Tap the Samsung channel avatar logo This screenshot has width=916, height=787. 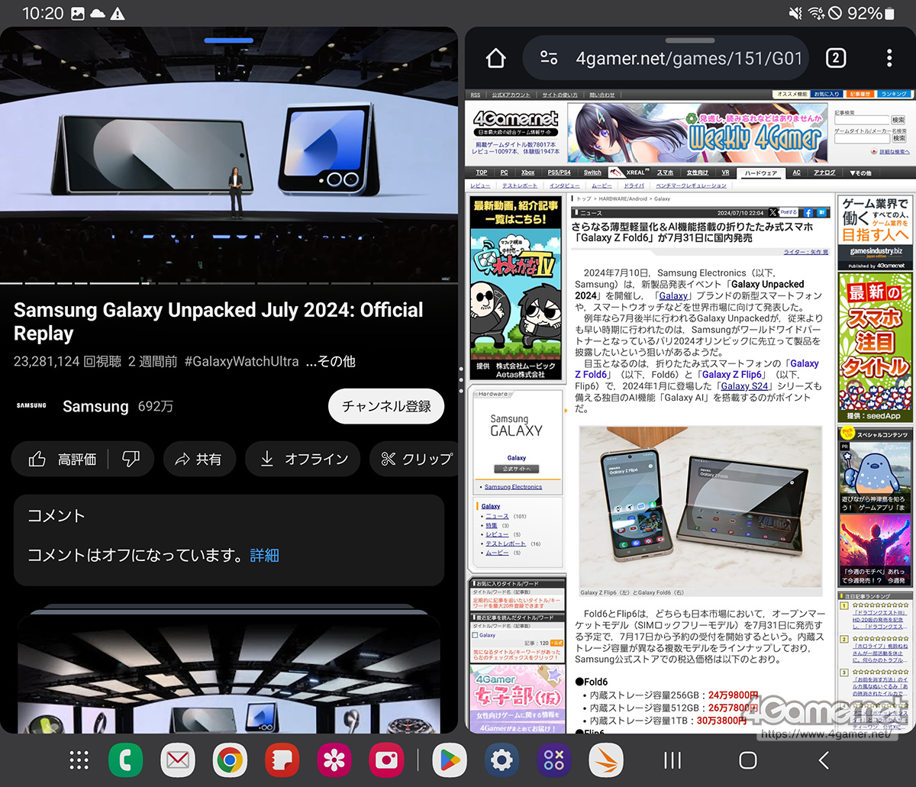tap(31, 406)
